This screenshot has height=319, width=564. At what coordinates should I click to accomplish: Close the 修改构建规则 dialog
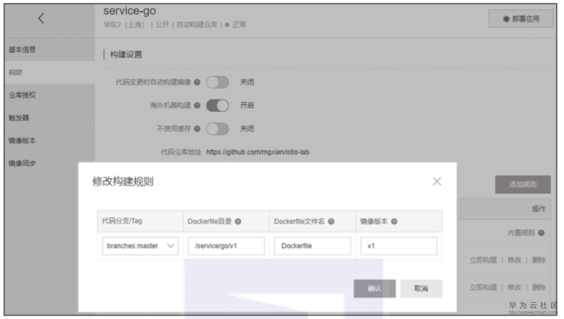click(x=437, y=181)
